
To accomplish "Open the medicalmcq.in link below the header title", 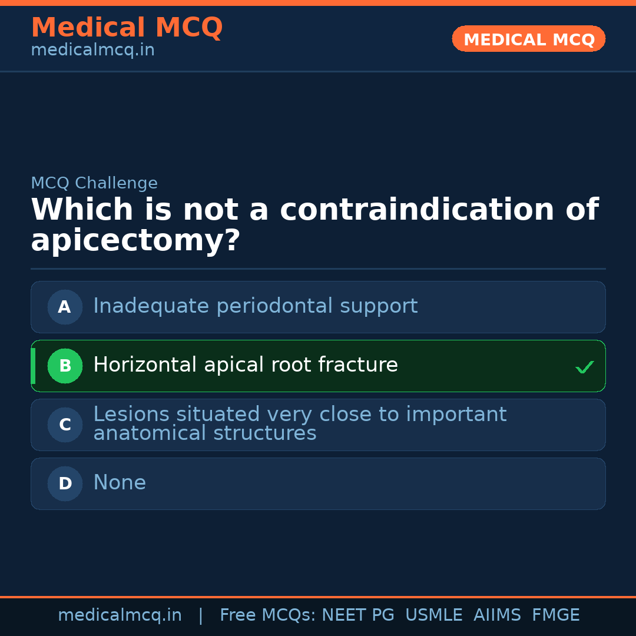I will point(92,51).
